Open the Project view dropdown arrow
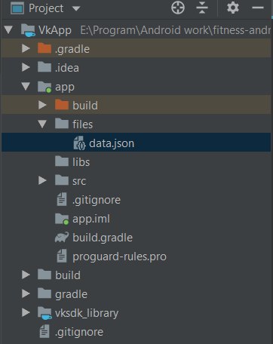Screen dimensions: 273x344 (x=76, y=9)
